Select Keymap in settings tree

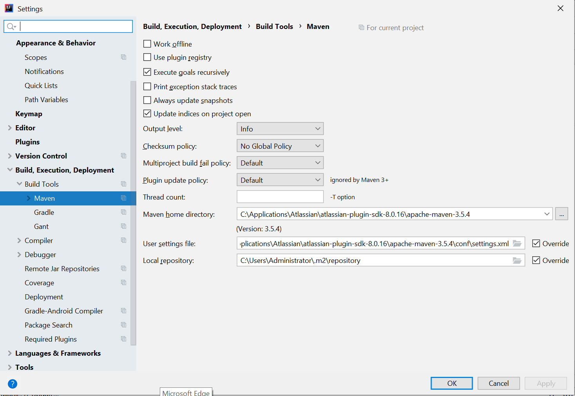29,113
